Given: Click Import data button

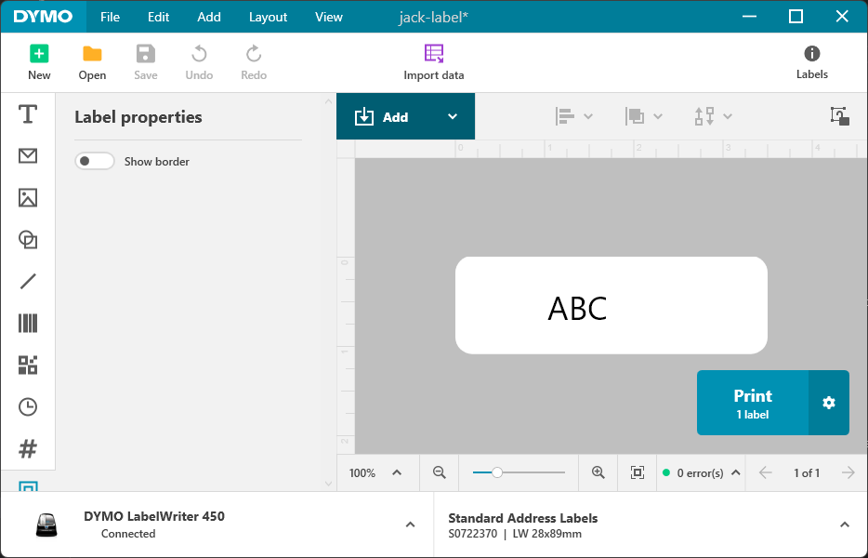Looking at the screenshot, I should [433, 62].
